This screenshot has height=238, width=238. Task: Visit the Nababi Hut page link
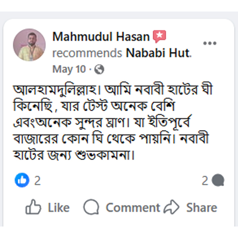(x=158, y=53)
